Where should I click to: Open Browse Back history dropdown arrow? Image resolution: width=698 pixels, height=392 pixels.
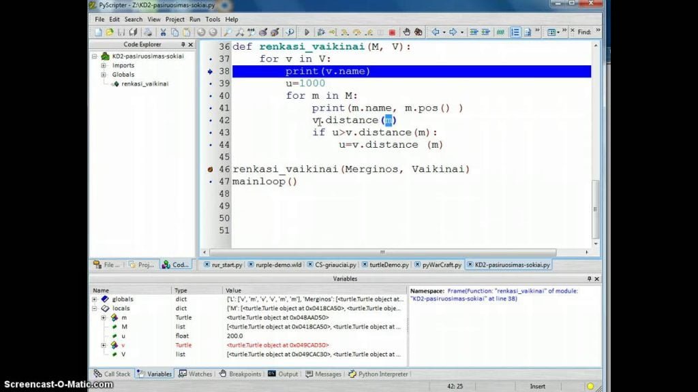[x=444, y=33]
